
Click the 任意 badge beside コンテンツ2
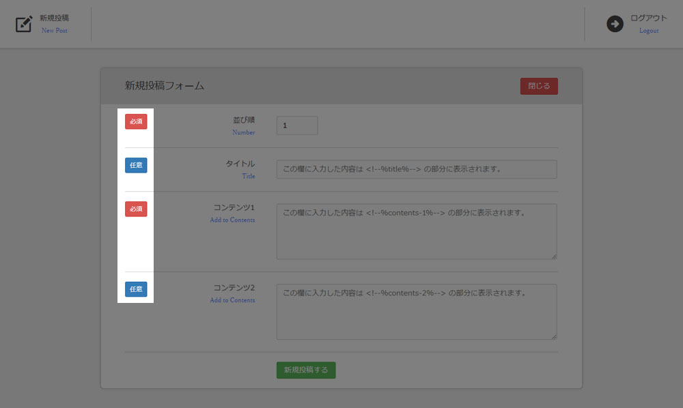pyautogui.click(x=136, y=289)
